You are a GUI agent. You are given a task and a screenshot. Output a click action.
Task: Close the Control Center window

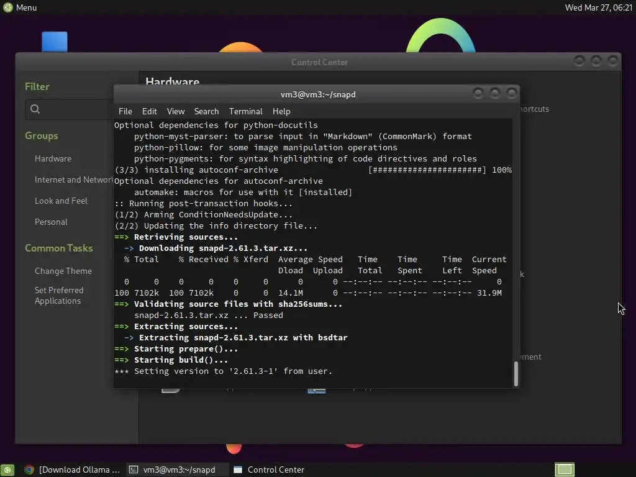click(612, 61)
